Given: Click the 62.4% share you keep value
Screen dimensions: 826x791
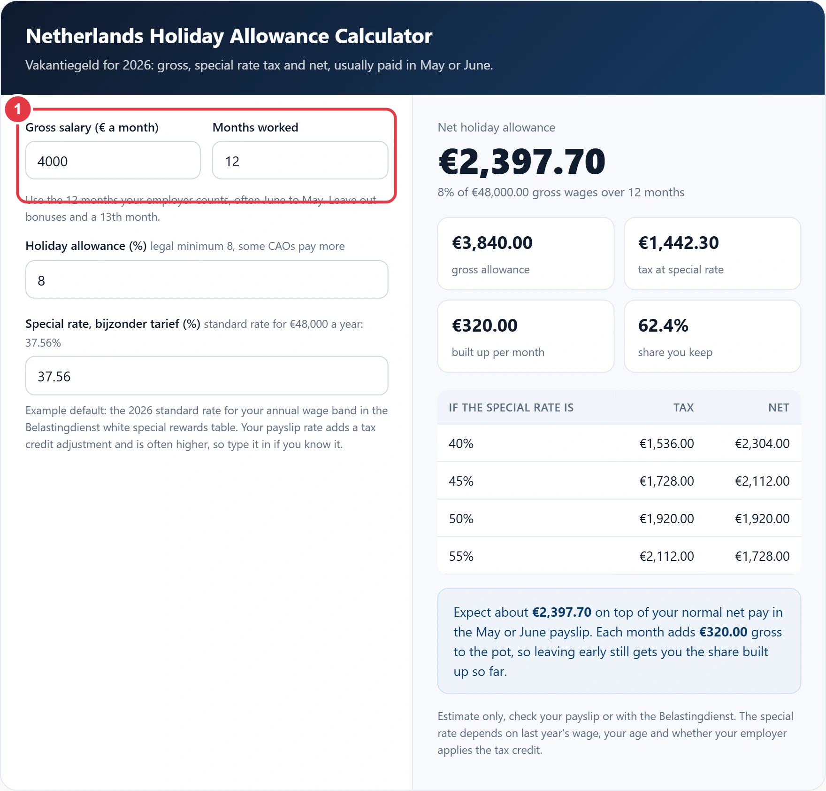Looking at the screenshot, I should (663, 326).
